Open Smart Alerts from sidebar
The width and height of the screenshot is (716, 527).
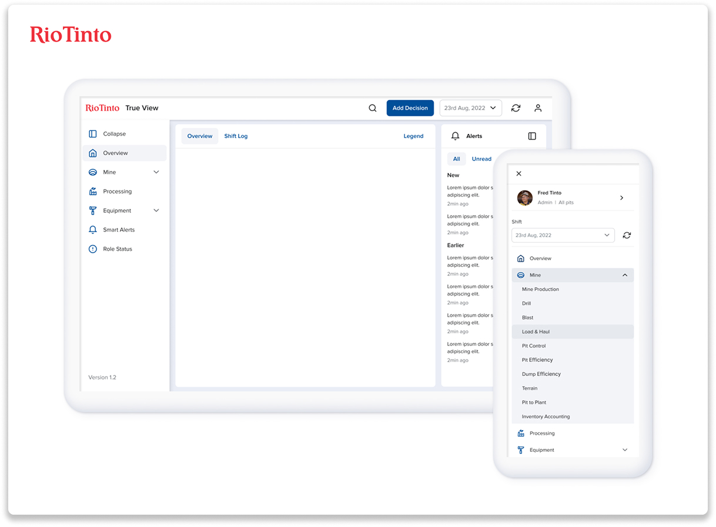(118, 230)
